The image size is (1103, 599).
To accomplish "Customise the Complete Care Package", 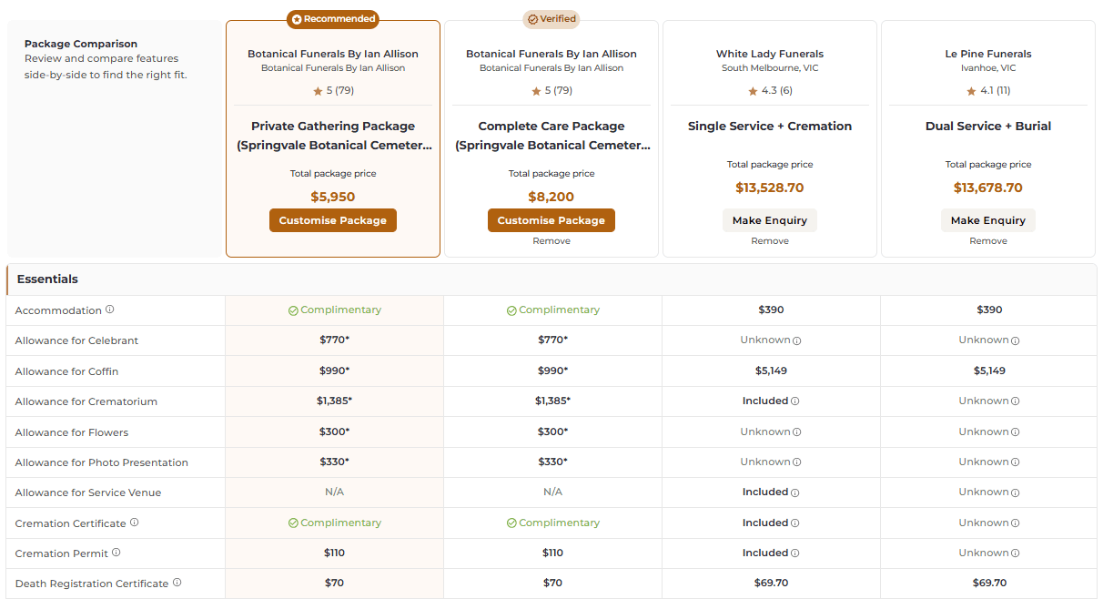I will 551,220.
